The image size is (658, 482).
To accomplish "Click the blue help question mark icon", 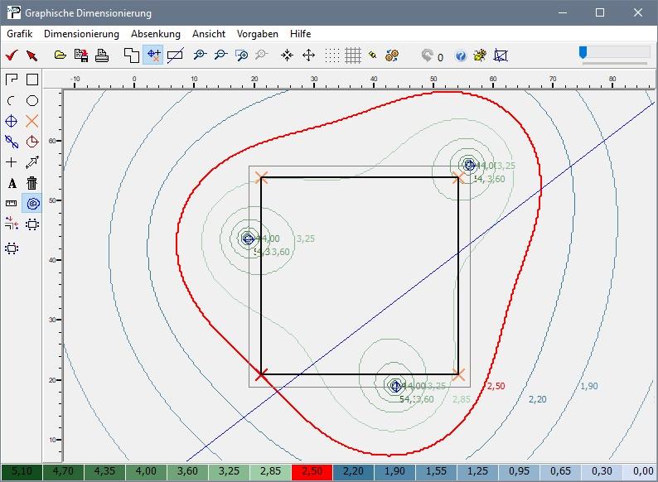I will 461,55.
